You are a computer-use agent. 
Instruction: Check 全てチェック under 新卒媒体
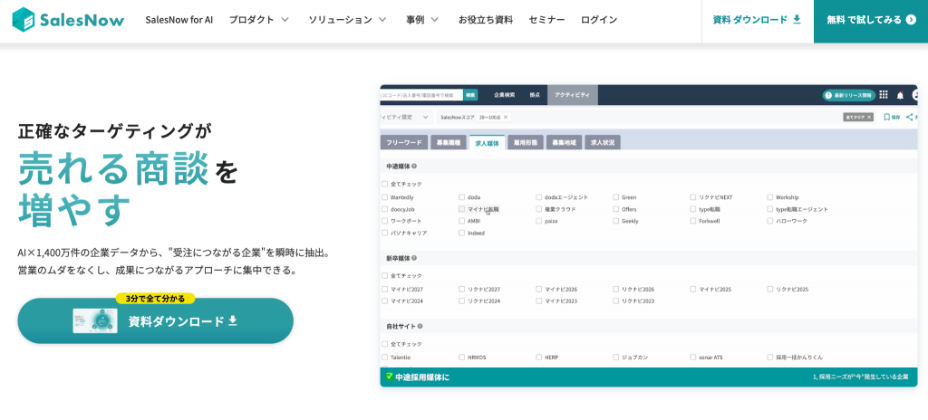click(384, 276)
